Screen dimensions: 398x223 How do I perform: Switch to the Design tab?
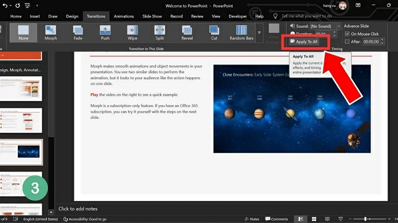[72, 16]
